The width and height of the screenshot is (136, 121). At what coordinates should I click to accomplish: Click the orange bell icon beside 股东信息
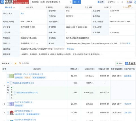[16, 63]
